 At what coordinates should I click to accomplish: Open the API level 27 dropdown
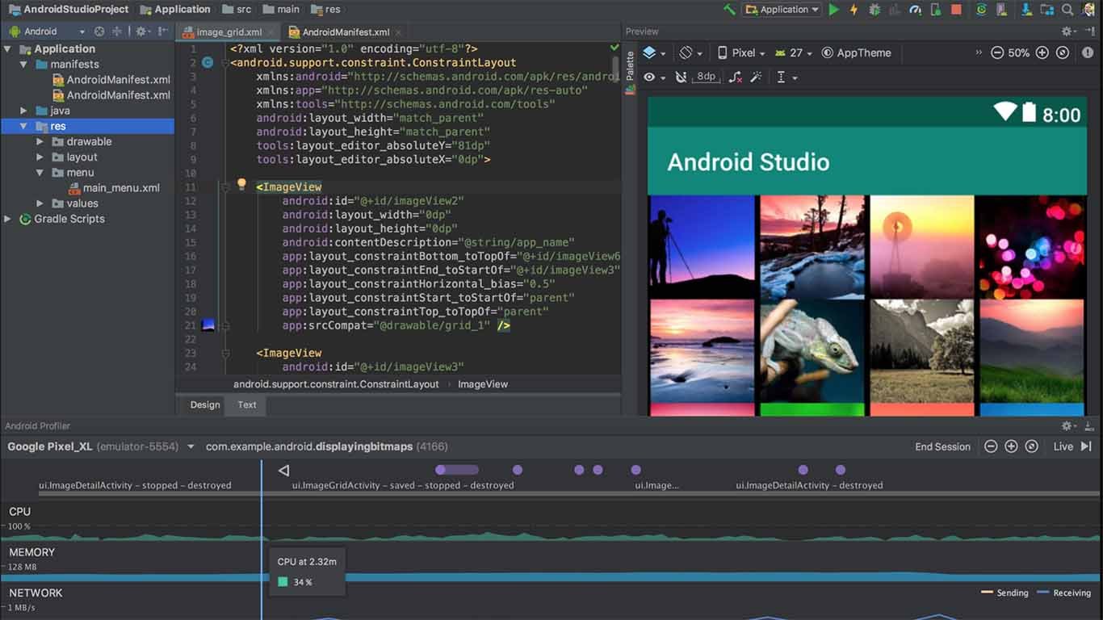click(x=795, y=52)
